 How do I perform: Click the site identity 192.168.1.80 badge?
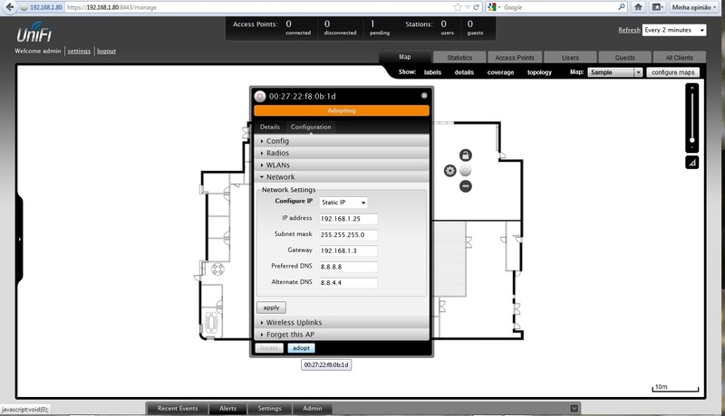41,7
